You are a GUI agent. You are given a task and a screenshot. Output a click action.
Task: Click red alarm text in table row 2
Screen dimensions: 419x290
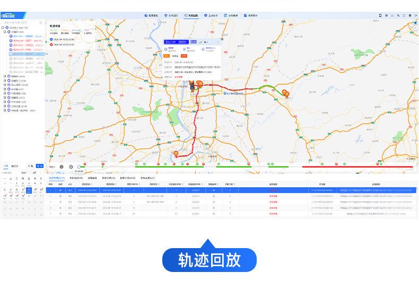coord(273,196)
